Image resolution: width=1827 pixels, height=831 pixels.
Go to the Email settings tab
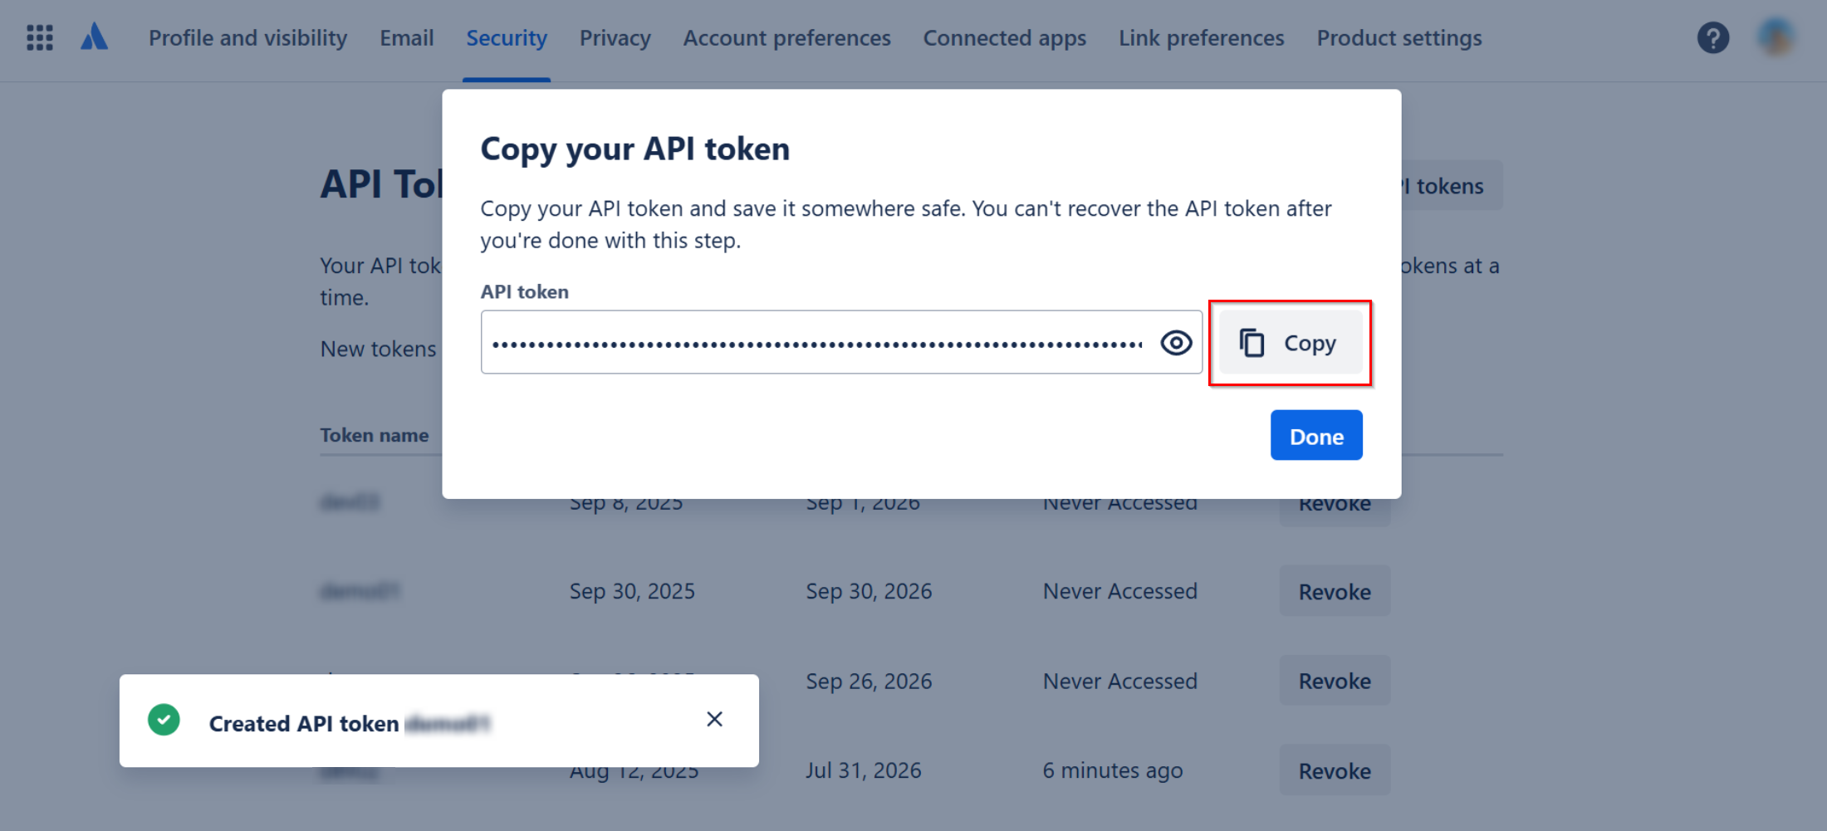coord(407,37)
